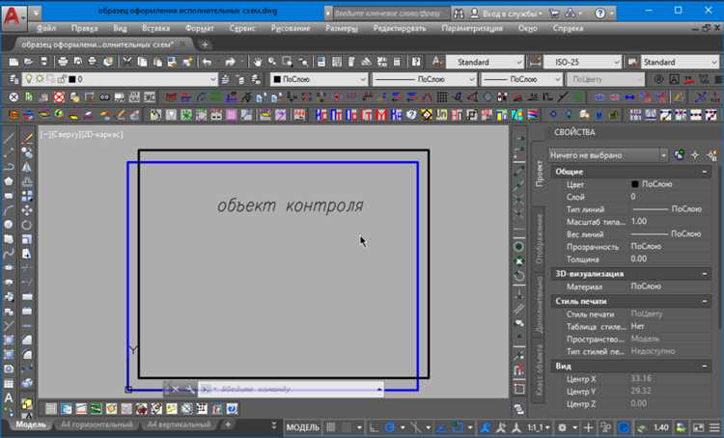Toggle the layer freeze sun icon
The width and height of the screenshot is (724, 438).
[x=40, y=79]
